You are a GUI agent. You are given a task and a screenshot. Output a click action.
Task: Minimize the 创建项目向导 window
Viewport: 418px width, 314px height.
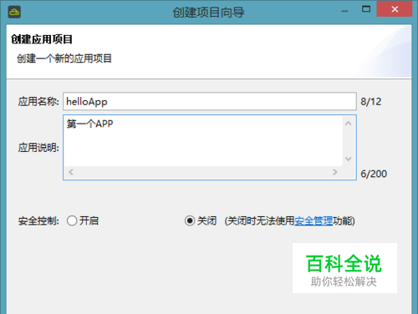345,11
